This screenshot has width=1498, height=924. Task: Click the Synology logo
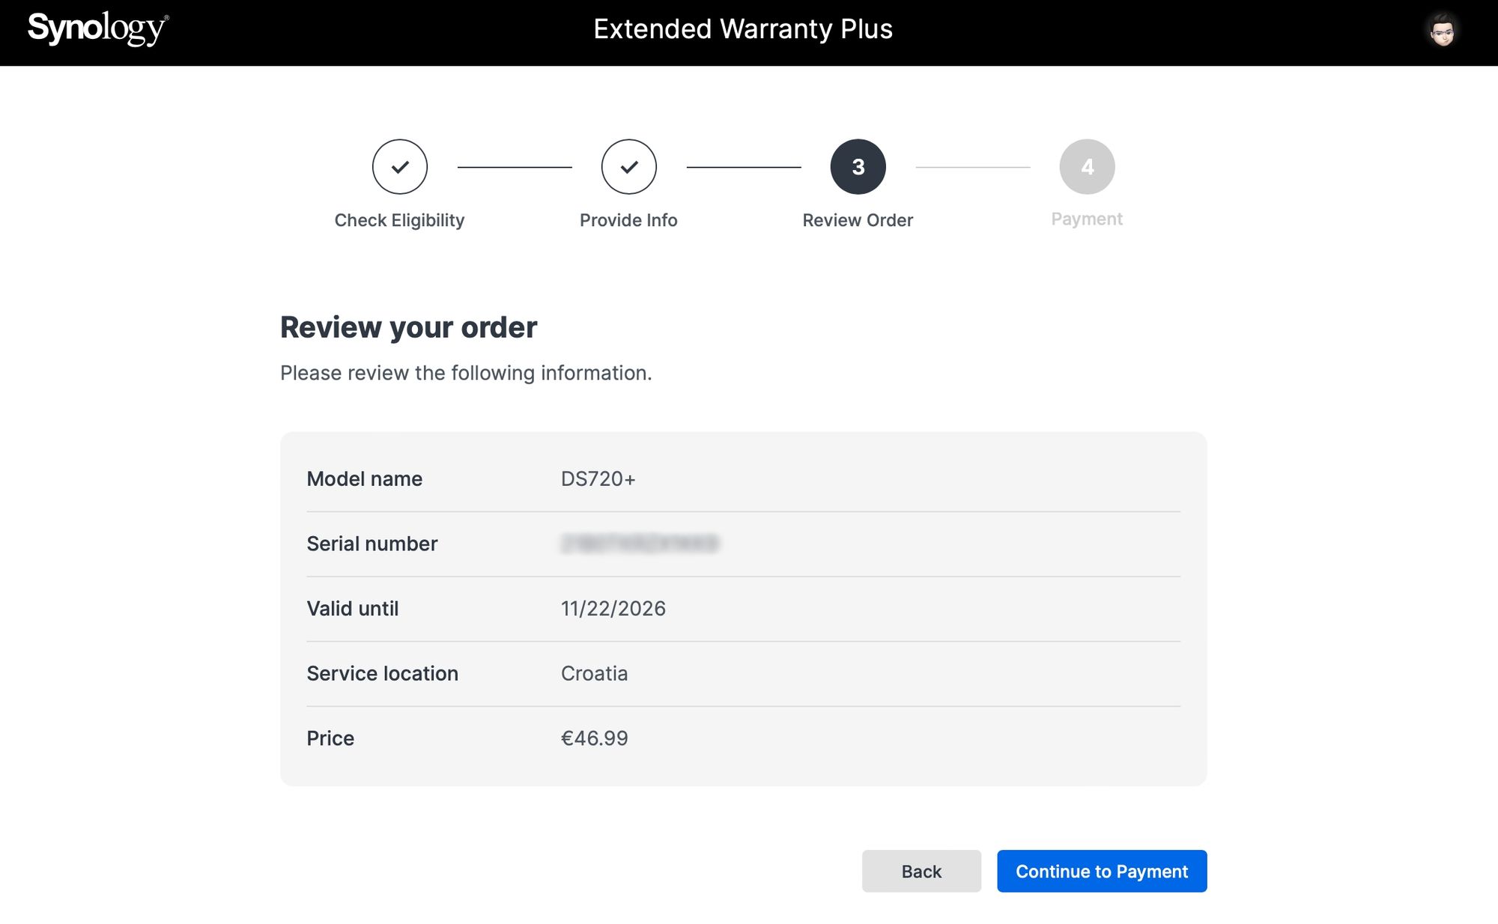coord(98,29)
